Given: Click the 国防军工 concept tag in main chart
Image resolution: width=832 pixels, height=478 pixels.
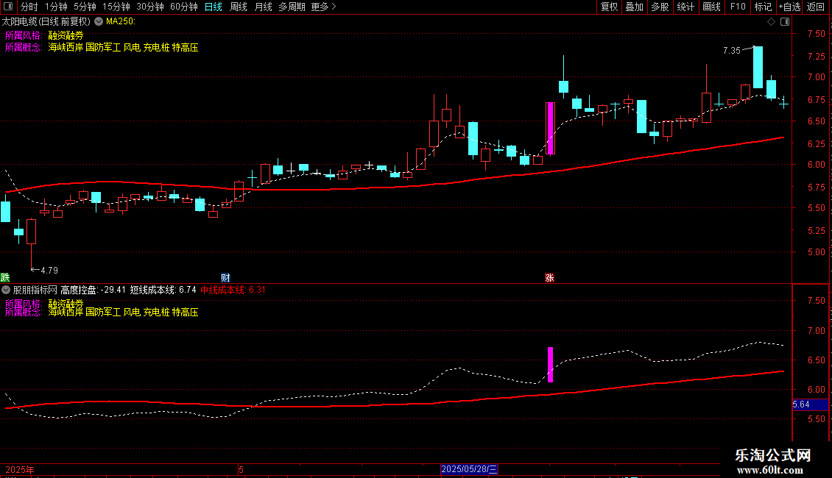Looking at the screenshot, I should [x=103, y=47].
